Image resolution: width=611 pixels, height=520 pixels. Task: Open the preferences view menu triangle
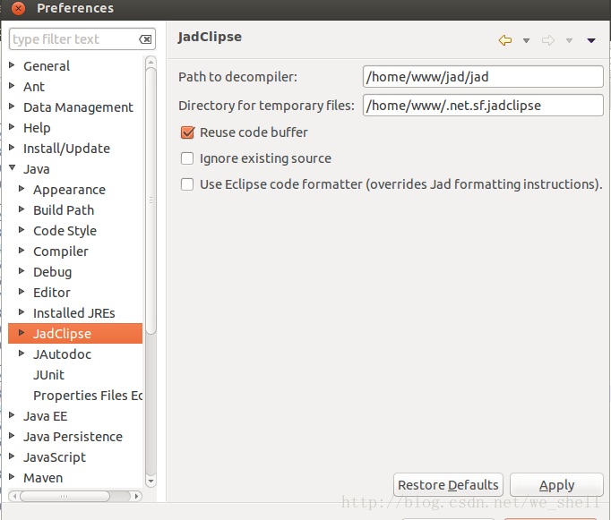coord(591,40)
